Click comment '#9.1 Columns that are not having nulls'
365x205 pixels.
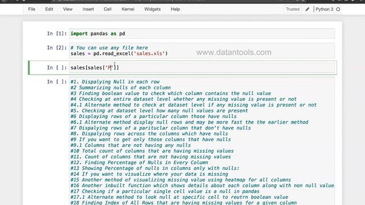[x=131, y=145]
